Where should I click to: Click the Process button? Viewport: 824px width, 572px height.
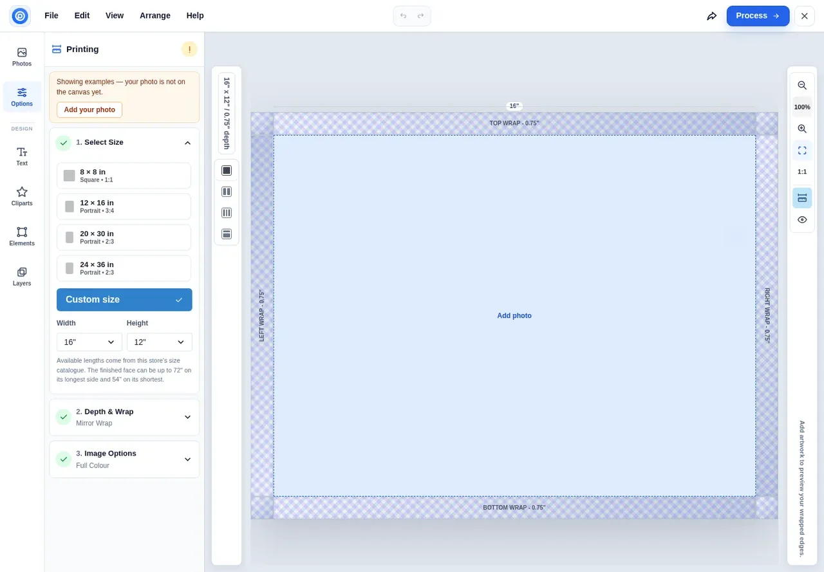758,15
